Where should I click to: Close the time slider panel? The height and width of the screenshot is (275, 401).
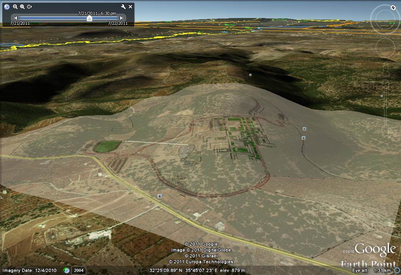[130, 7]
